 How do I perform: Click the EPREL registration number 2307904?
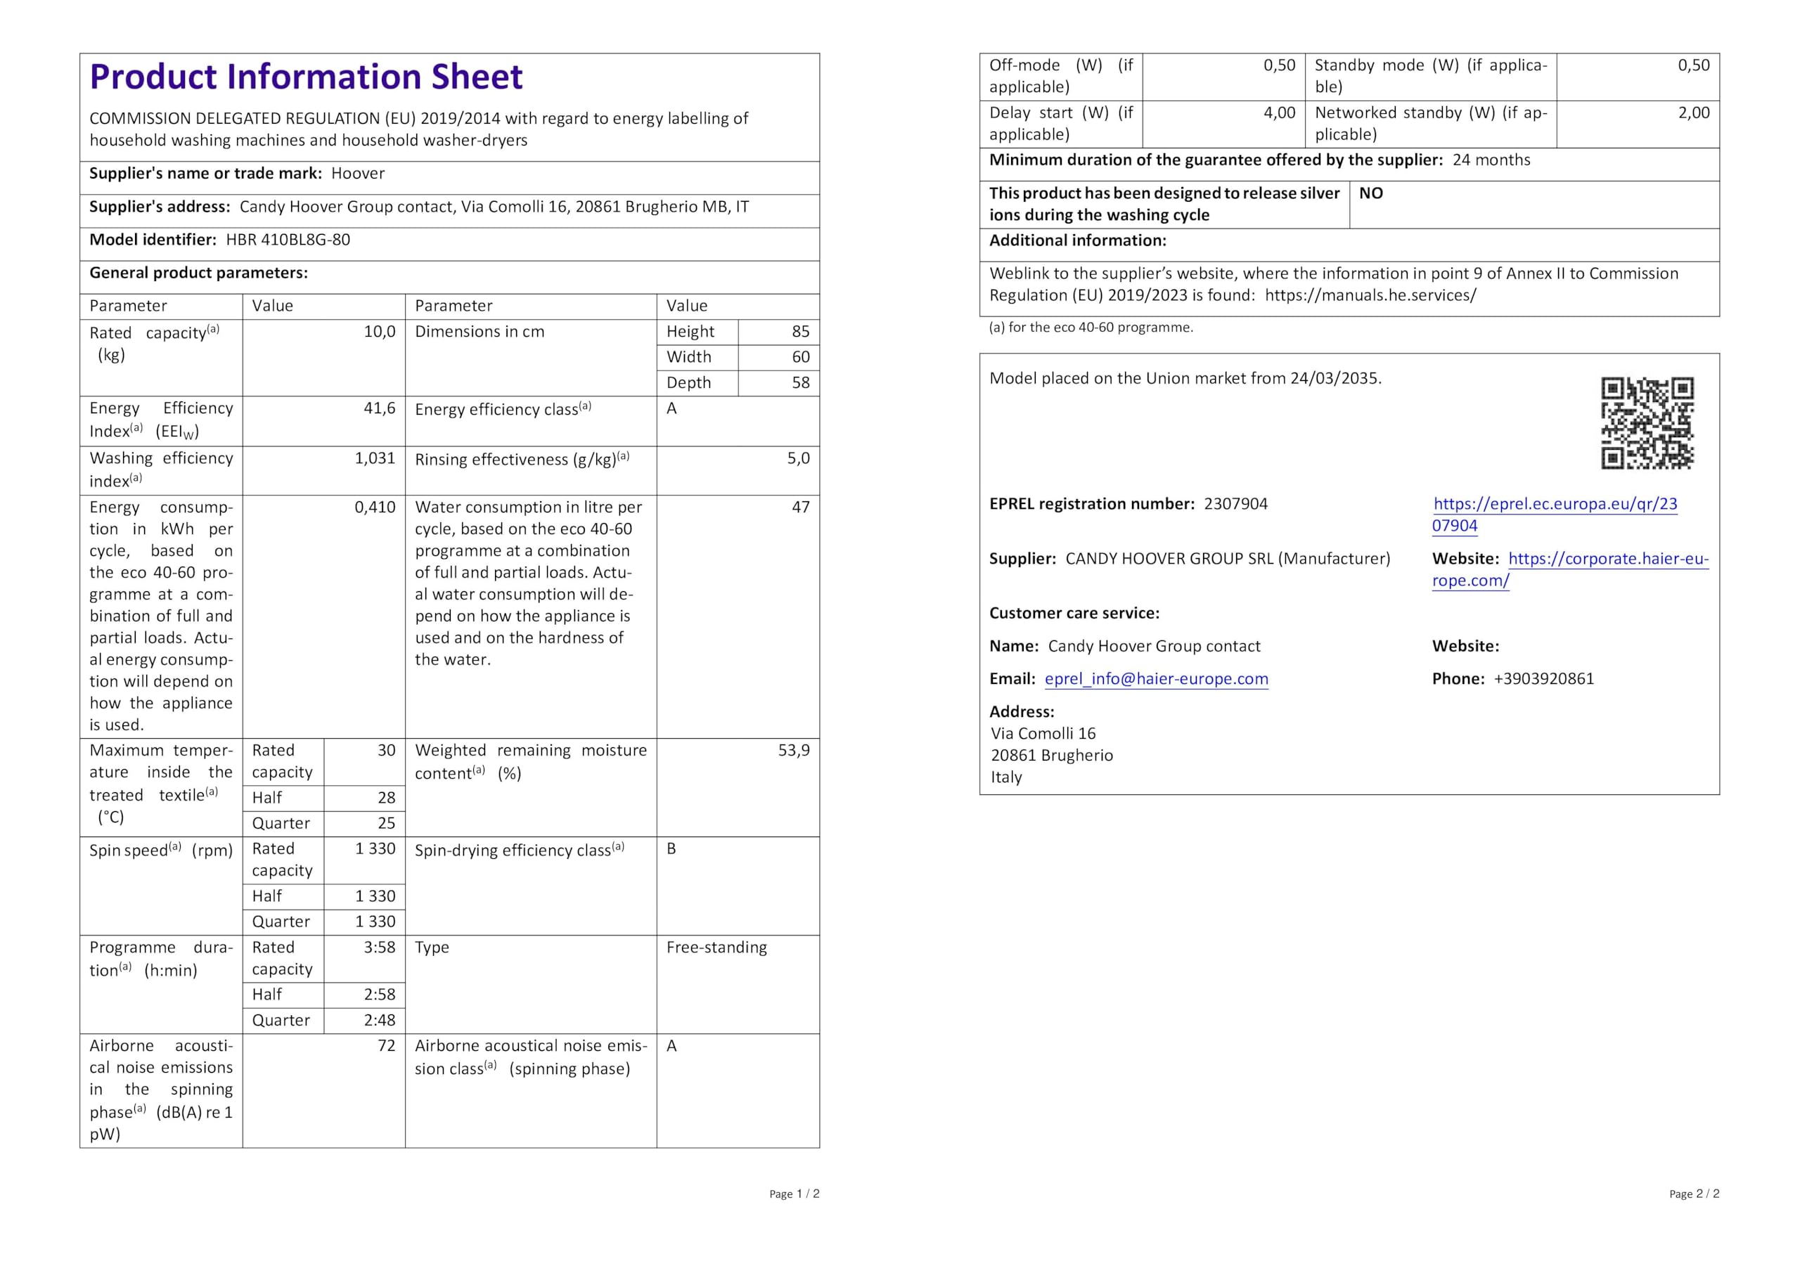tap(1235, 504)
